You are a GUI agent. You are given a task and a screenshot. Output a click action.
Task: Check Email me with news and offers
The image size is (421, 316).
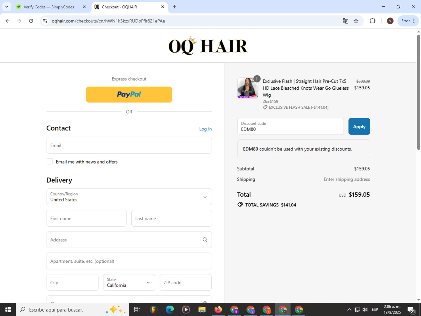click(x=50, y=162)
